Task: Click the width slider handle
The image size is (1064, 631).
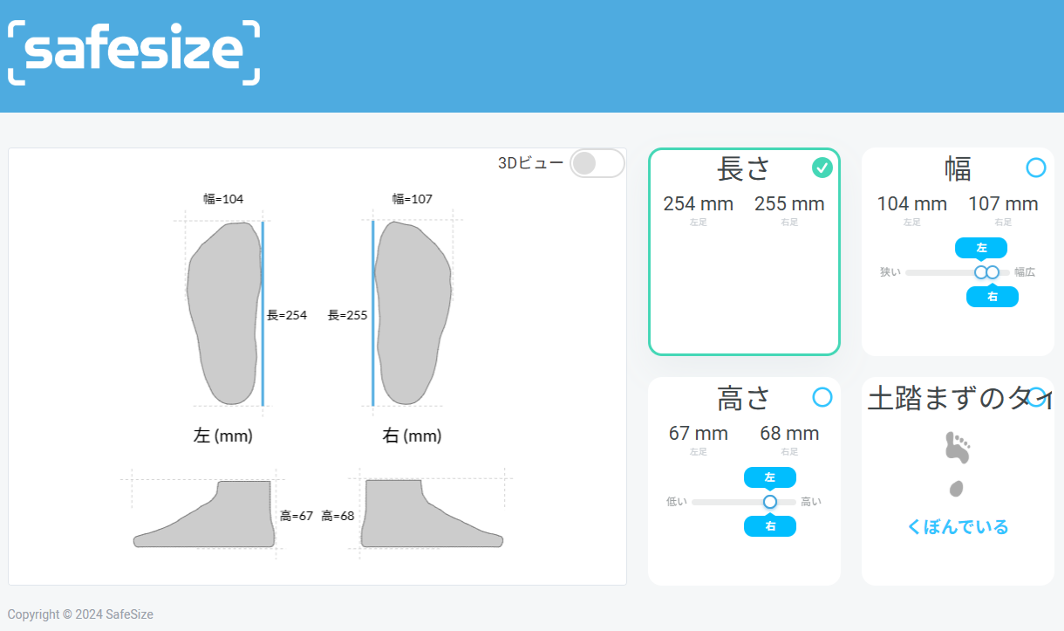Action: coord(986,272)
